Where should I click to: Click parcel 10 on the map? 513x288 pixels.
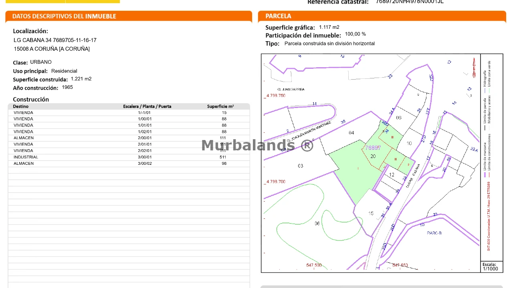[x=409, y=143]
